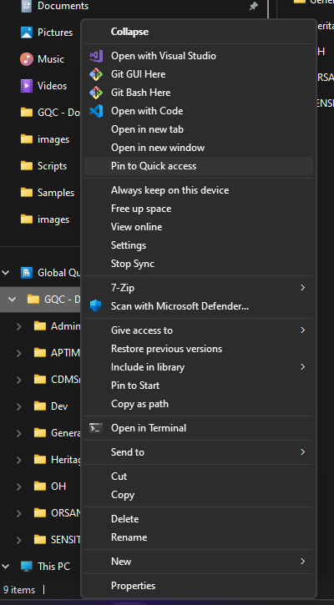Expand the CDMS folder chevron
Screen dimensions: 334x605
pos(19,380)
